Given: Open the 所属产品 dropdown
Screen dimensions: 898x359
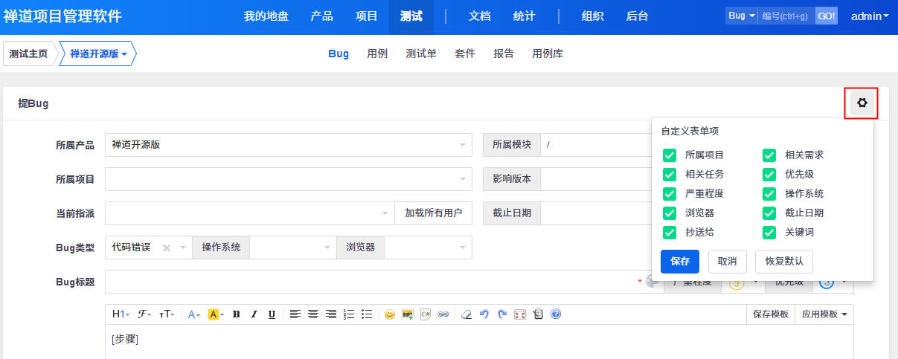Looking at the screenshot, I should click(x=288, y=145).
